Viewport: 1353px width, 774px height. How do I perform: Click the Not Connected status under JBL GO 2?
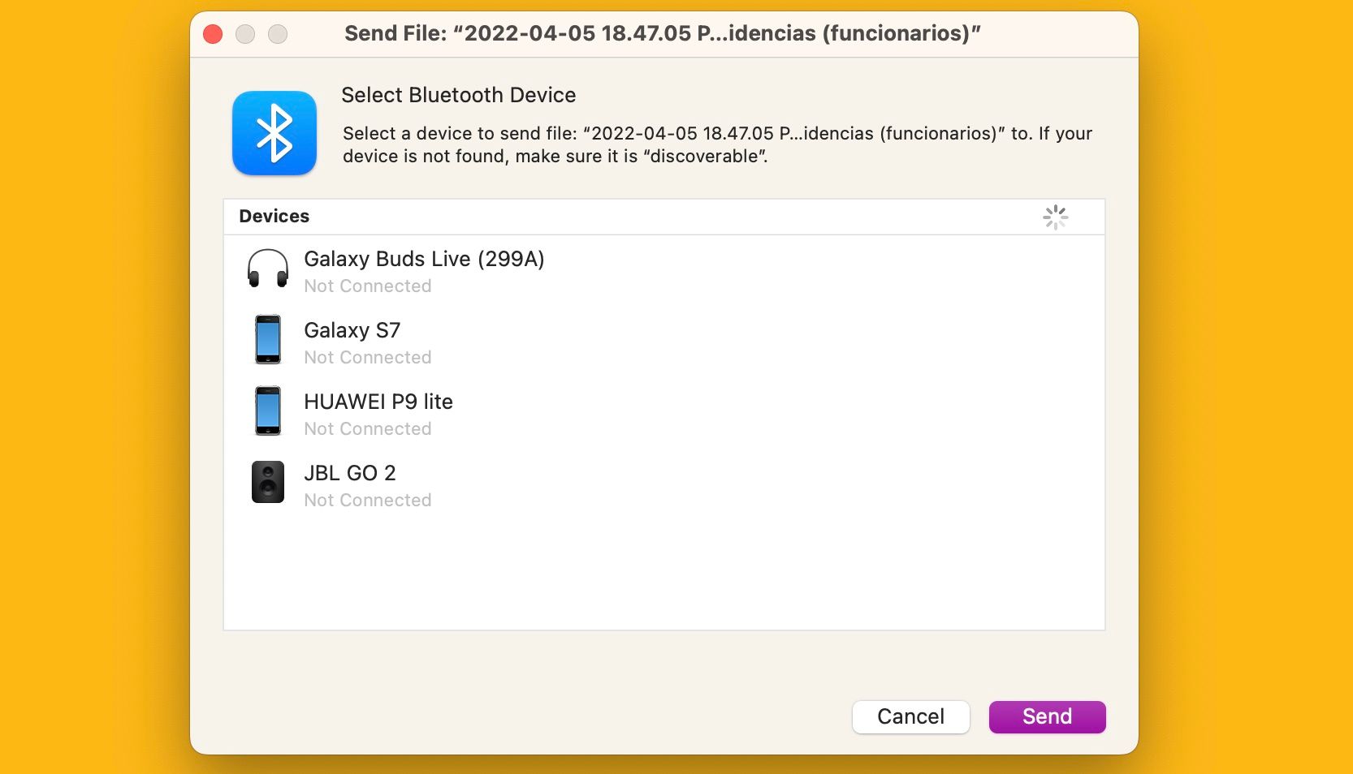[x=367, y=501]
